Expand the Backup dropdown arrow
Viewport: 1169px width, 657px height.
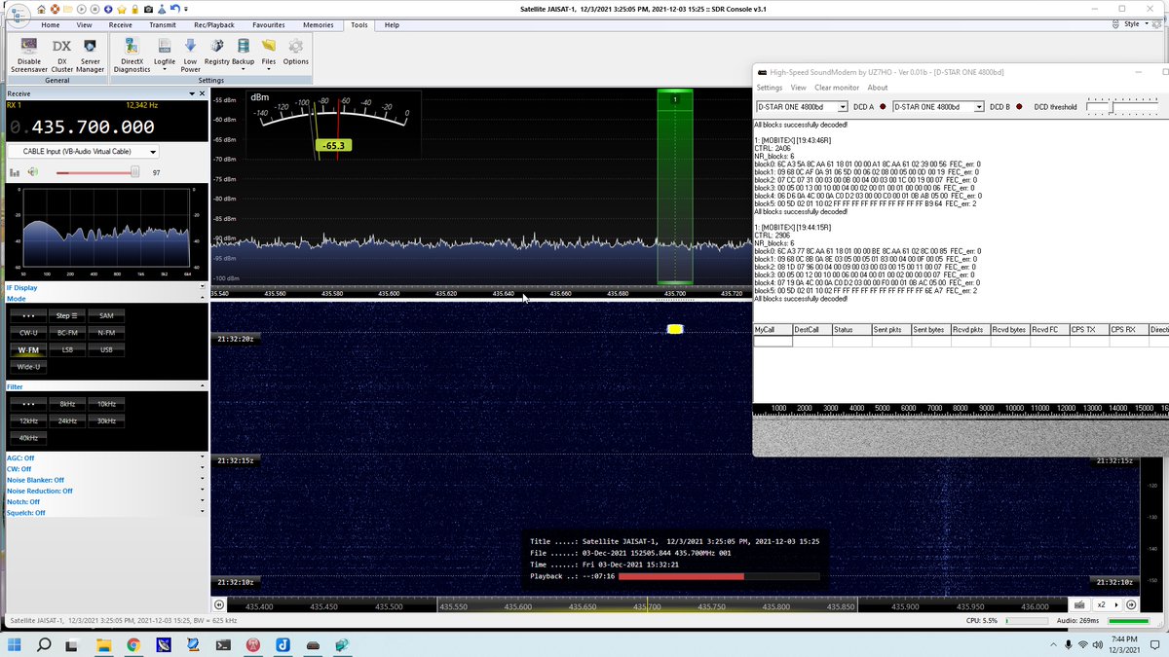pos(244,68)
